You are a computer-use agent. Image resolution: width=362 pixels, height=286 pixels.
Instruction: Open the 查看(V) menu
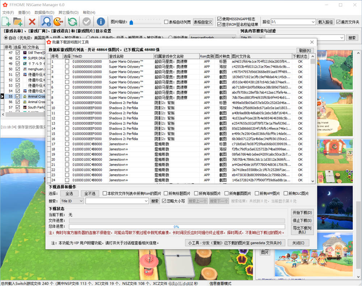[x=24, y=12]
